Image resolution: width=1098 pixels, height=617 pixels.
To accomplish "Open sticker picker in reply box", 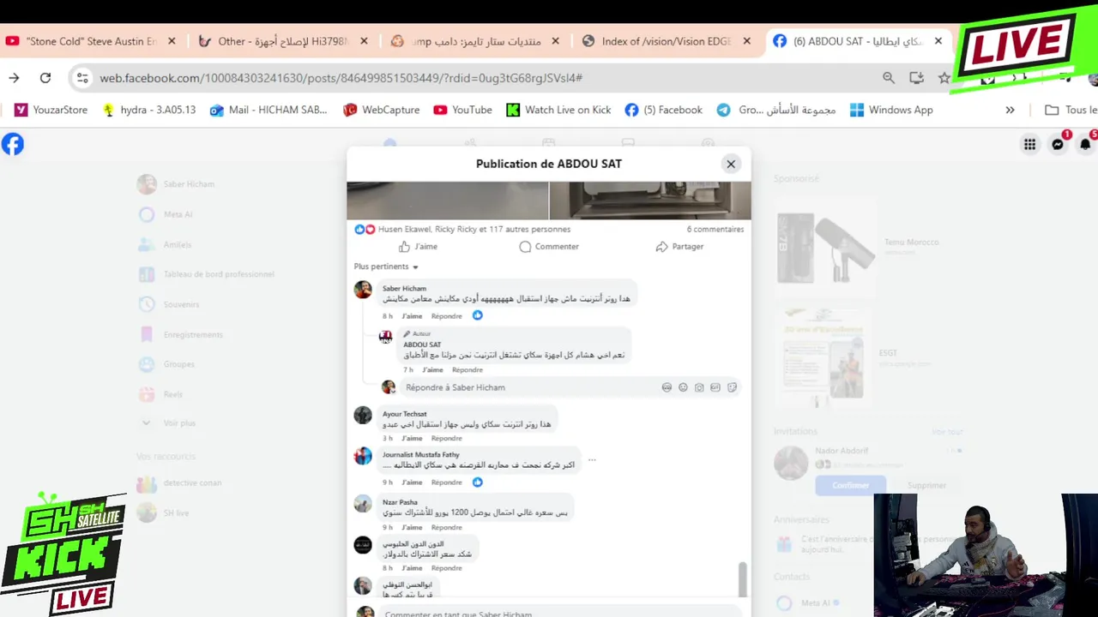I will (x=732, y=387).
